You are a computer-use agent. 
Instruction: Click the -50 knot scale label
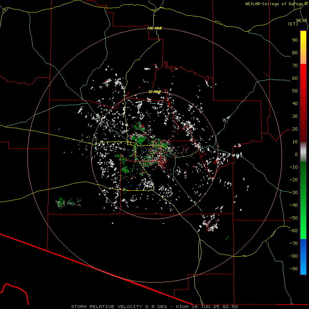[x=294, y=218]
